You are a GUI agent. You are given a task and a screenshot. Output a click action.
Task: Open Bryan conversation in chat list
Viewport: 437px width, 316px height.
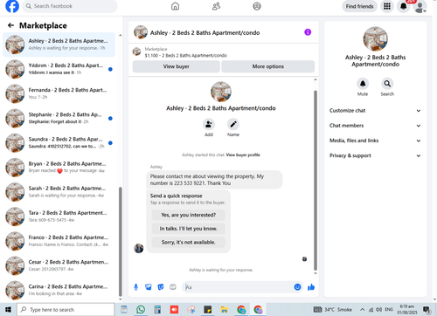pos(59,168)
